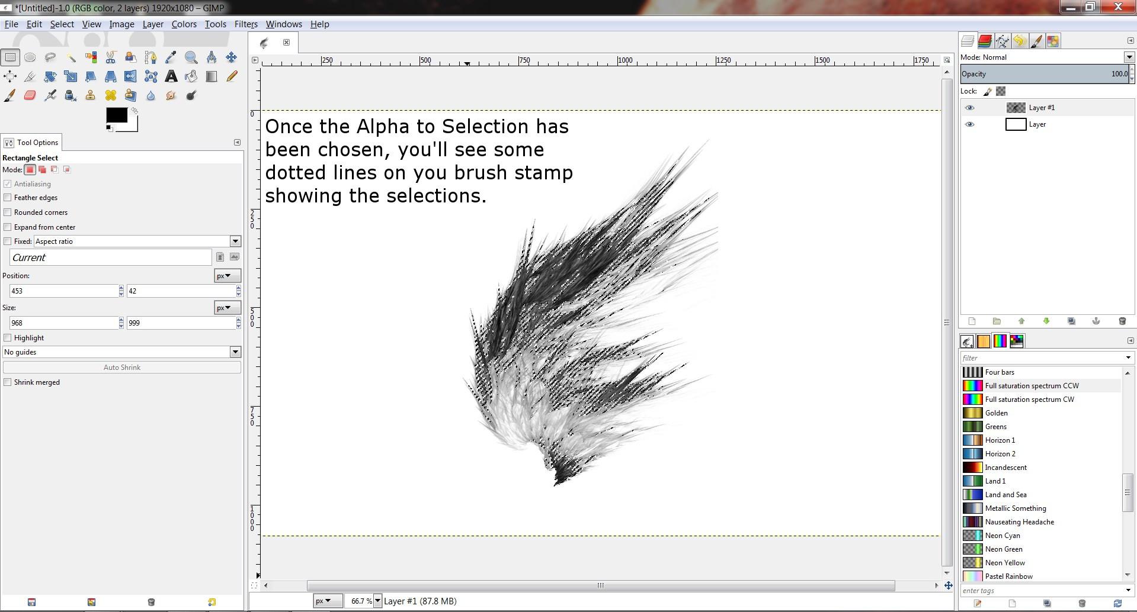Select the Pencil tool
Screen dimensions: 1137x612
231,76
